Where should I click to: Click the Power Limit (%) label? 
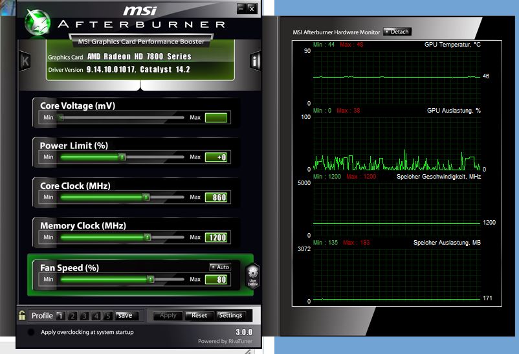click(x=74, y=146)
